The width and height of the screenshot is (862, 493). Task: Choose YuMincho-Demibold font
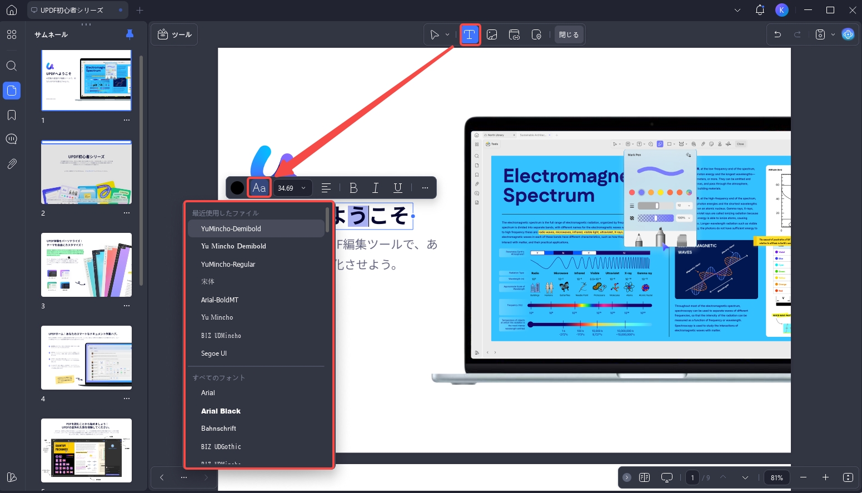[256, 228]
